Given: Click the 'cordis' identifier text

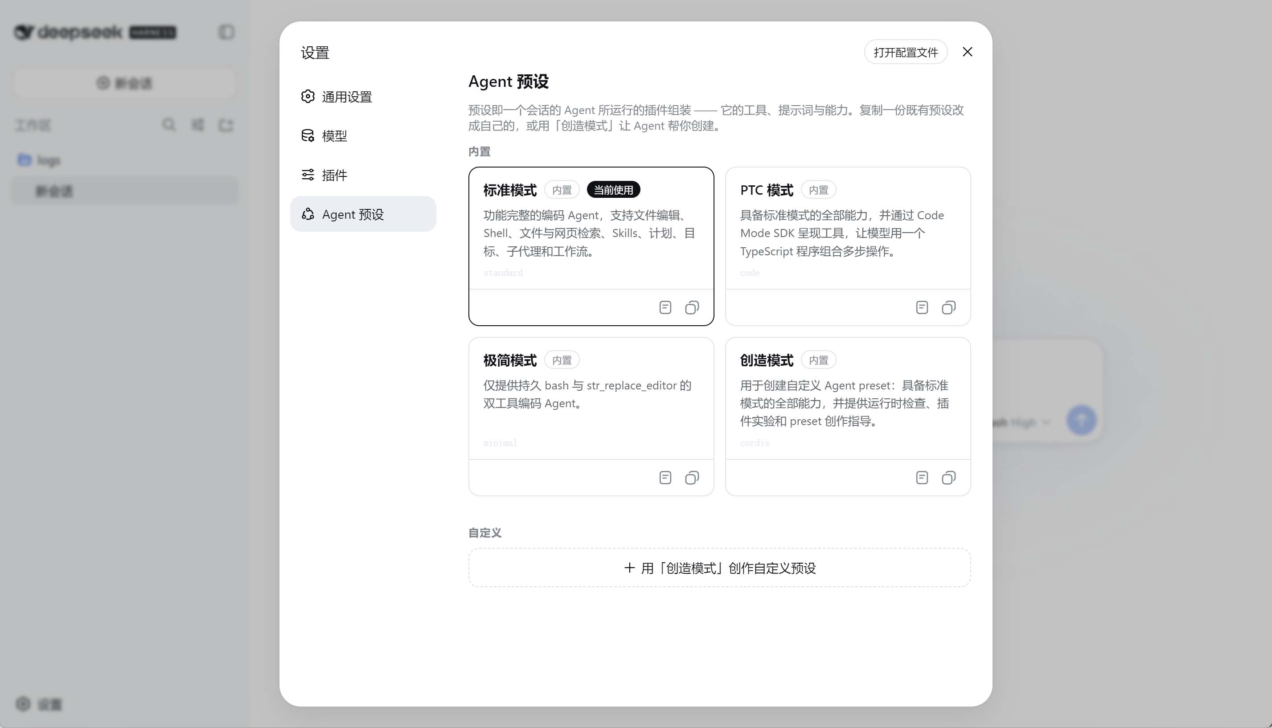Looking at the screenshot, I should (755, 443).
